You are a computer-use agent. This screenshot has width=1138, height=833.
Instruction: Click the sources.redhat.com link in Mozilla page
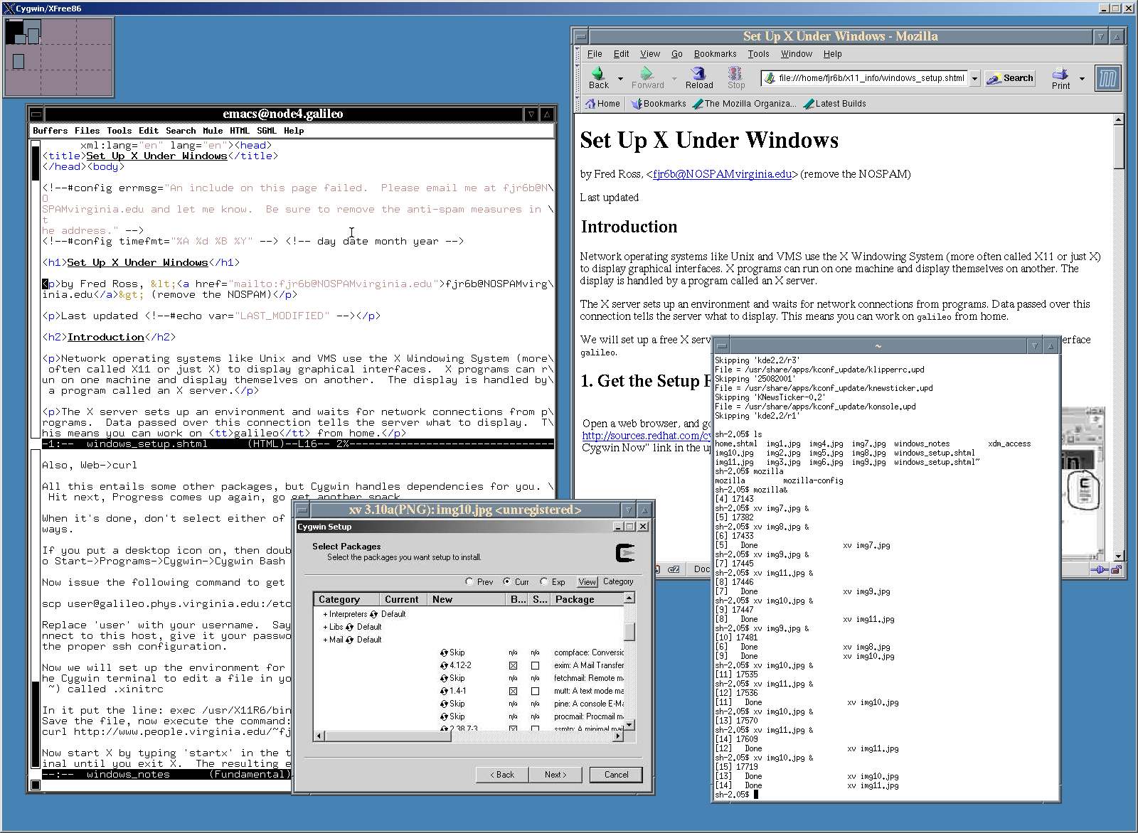[647, 436]
